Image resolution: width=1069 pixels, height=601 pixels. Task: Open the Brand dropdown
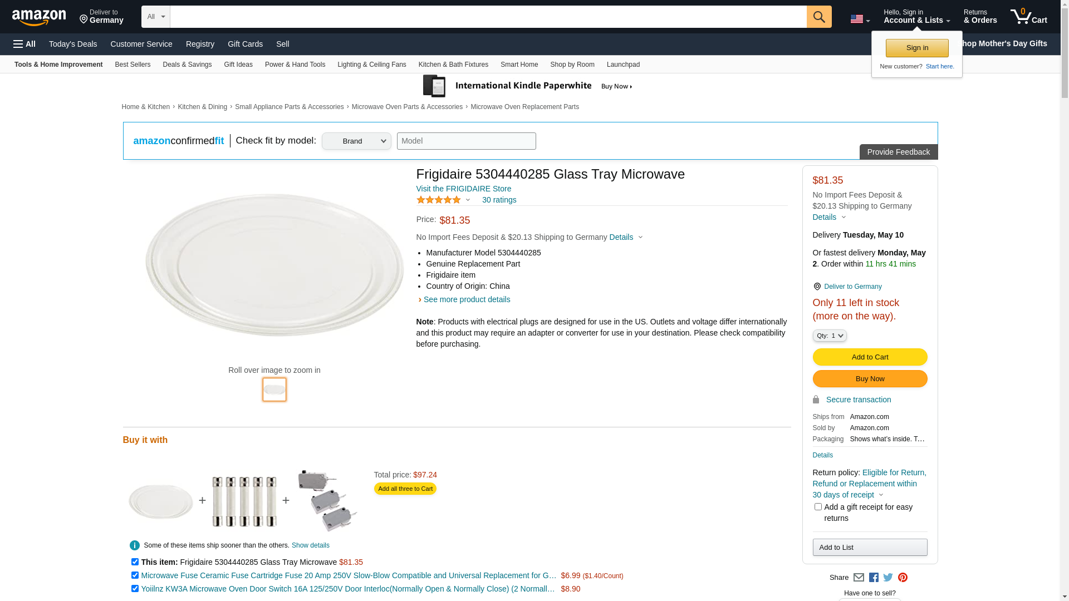tap(356, 141)
